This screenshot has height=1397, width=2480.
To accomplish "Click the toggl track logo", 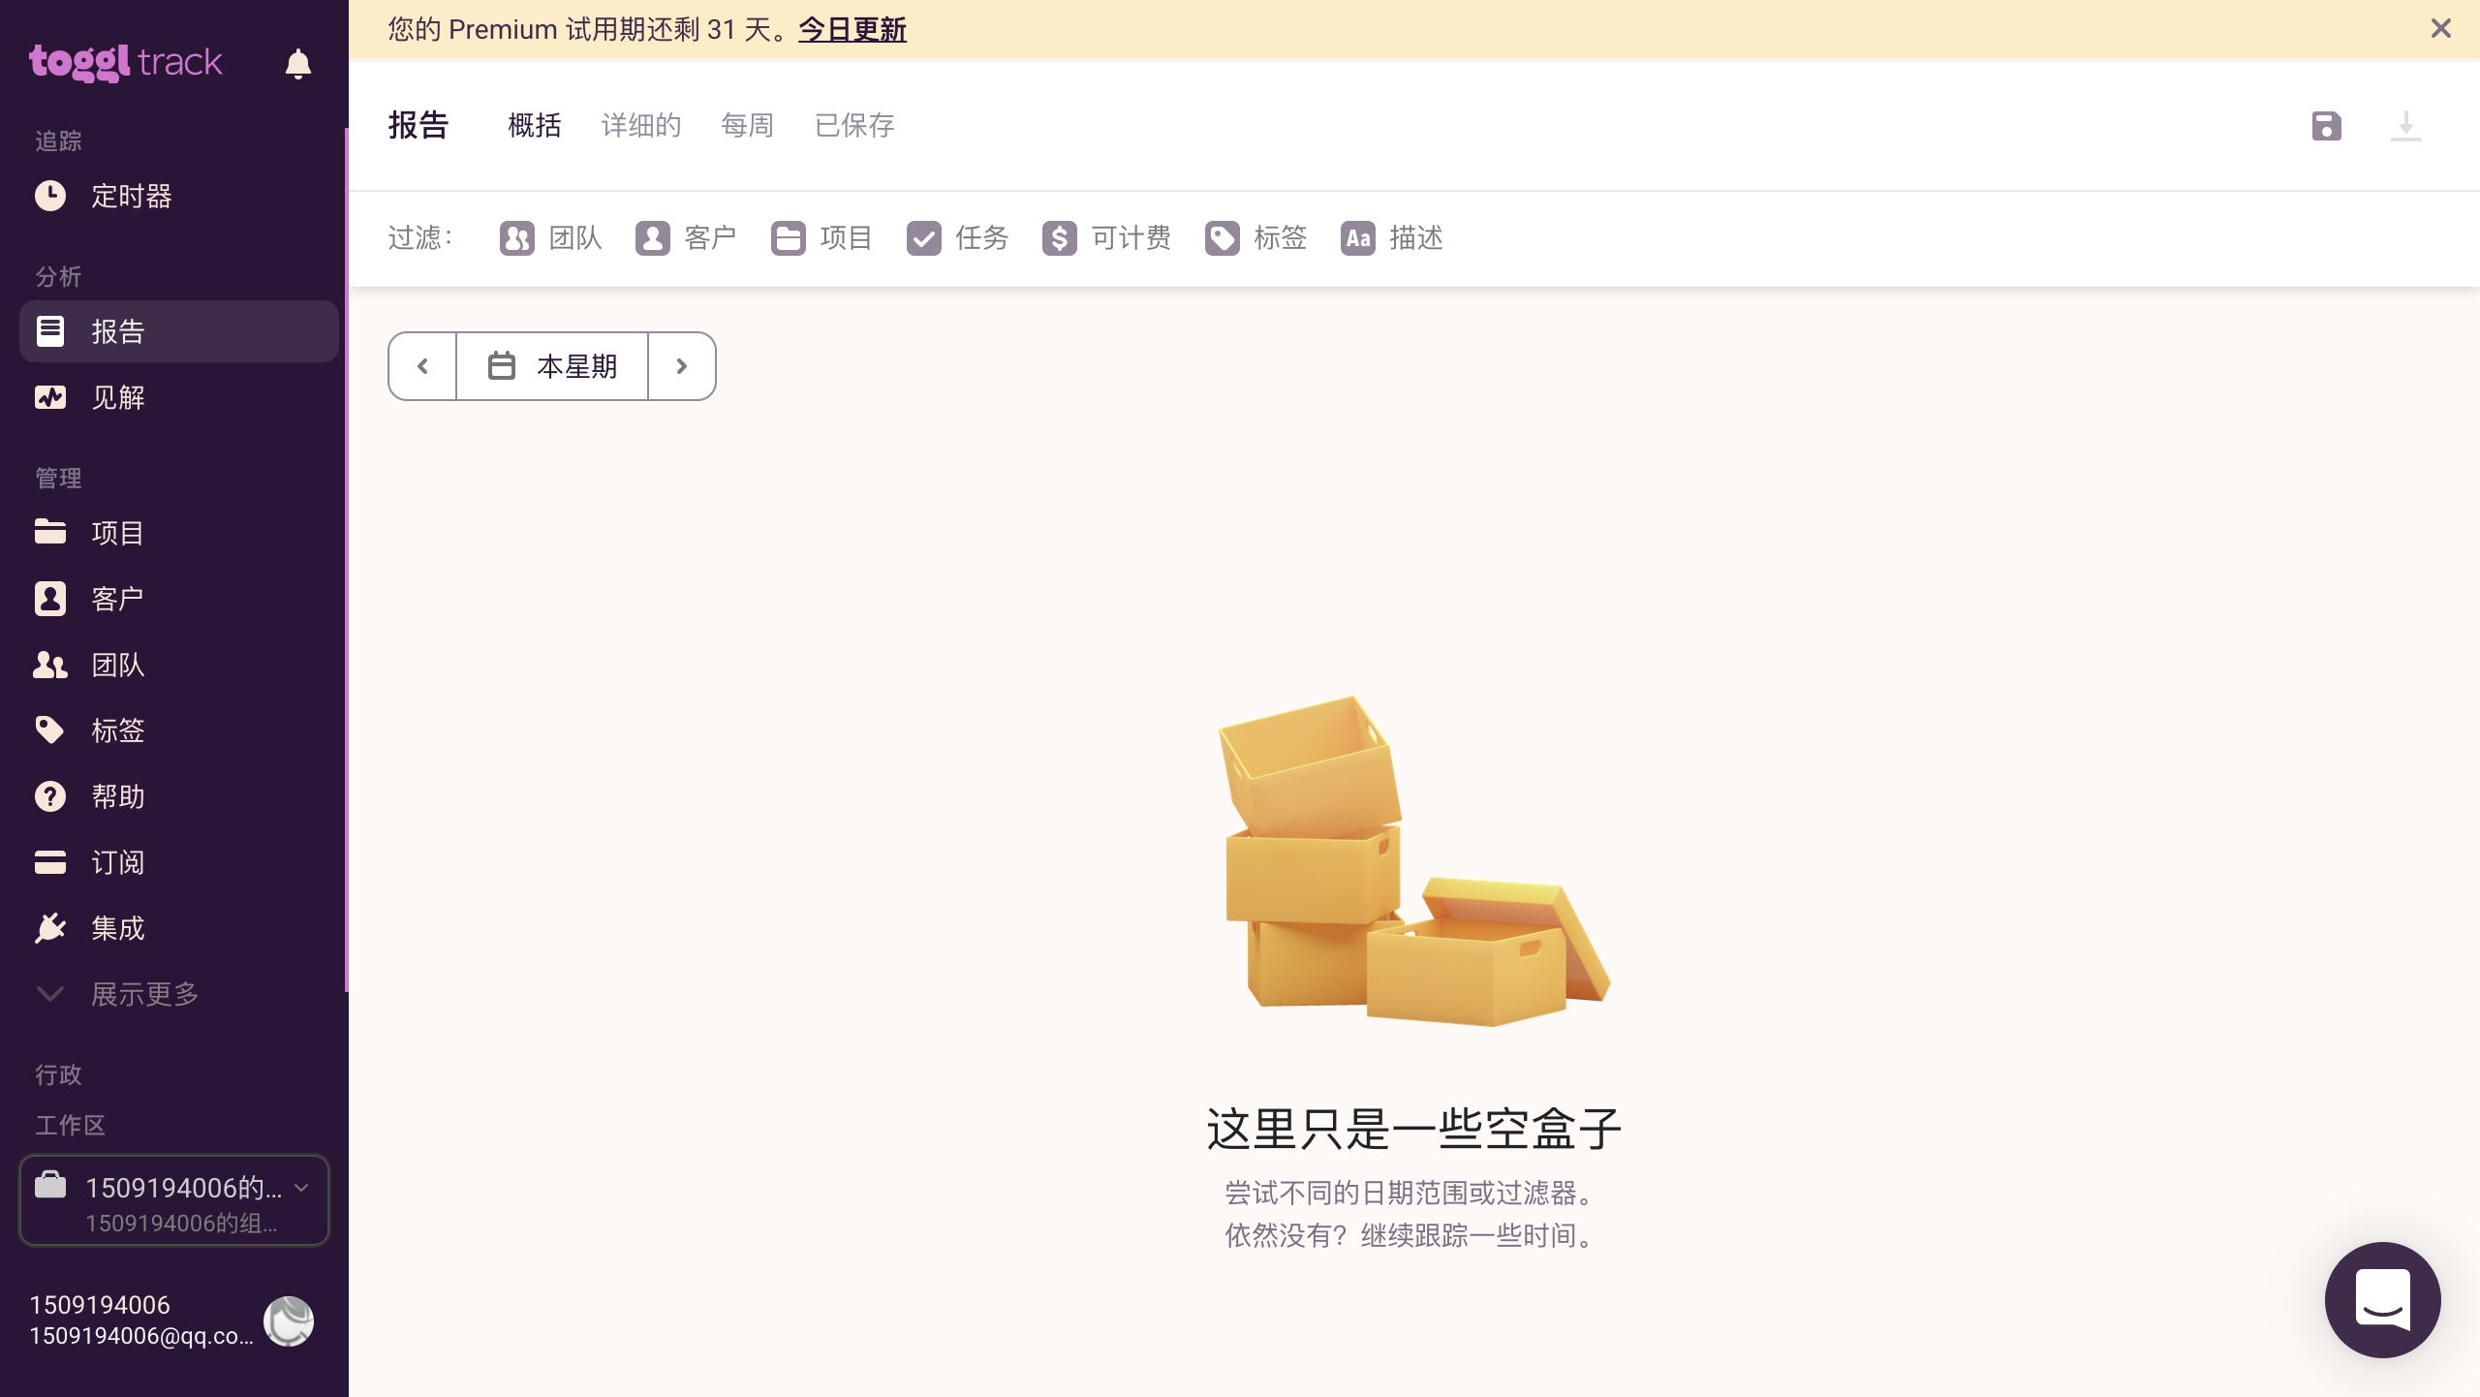I will [126, 63].
